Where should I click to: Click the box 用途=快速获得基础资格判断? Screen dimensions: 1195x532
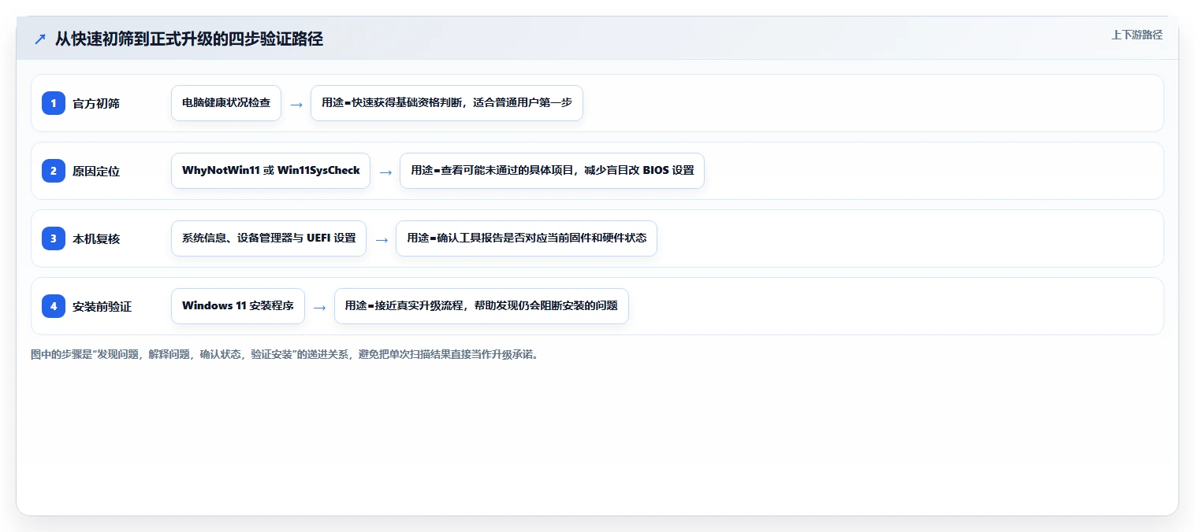pos(447,103)
